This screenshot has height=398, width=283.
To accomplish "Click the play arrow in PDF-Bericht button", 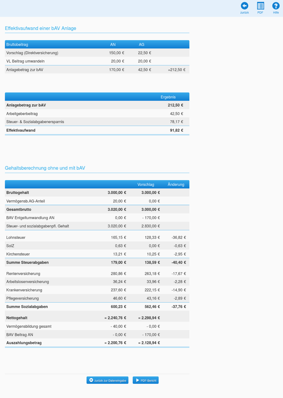I will (x=138, y=380).
